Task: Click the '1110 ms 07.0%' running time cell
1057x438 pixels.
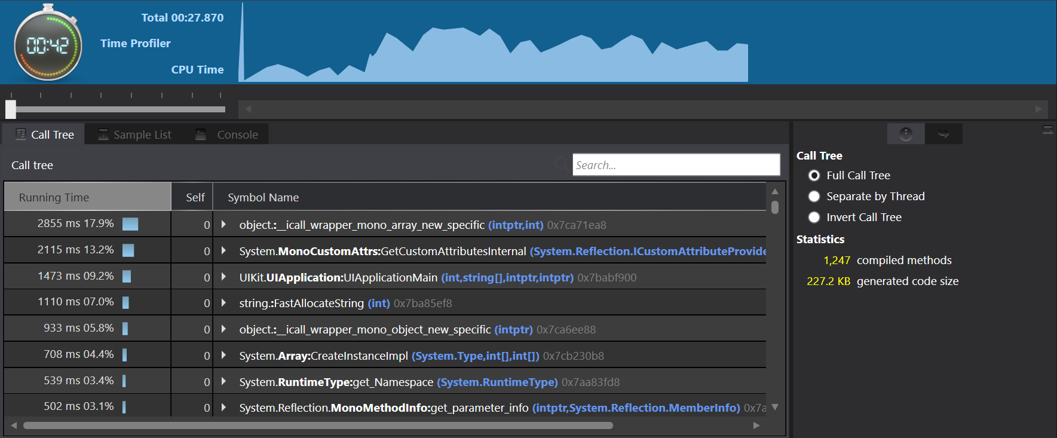Action: (x=87, y=302)
